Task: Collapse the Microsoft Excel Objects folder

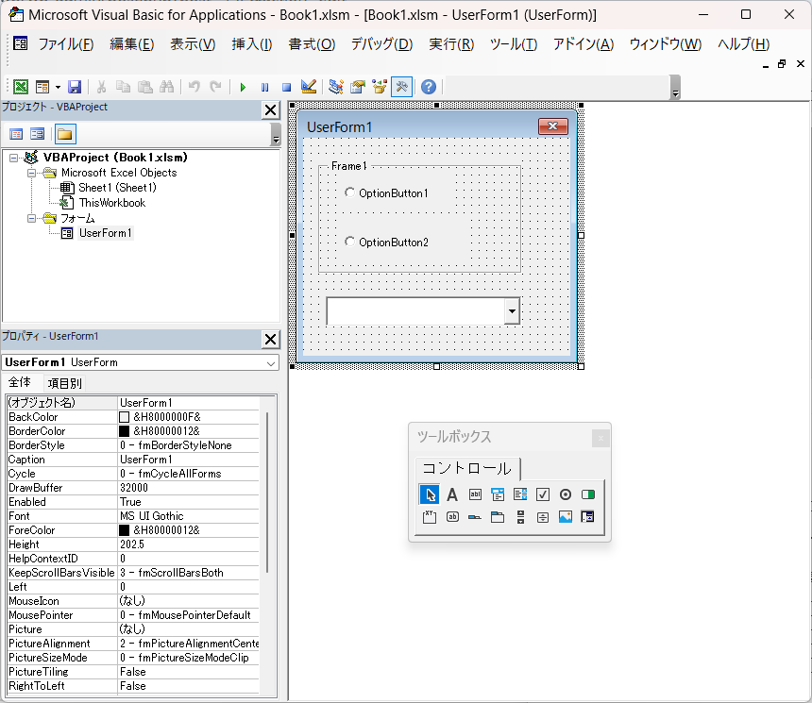Action: pyautogui.click(x=32, y=173)
